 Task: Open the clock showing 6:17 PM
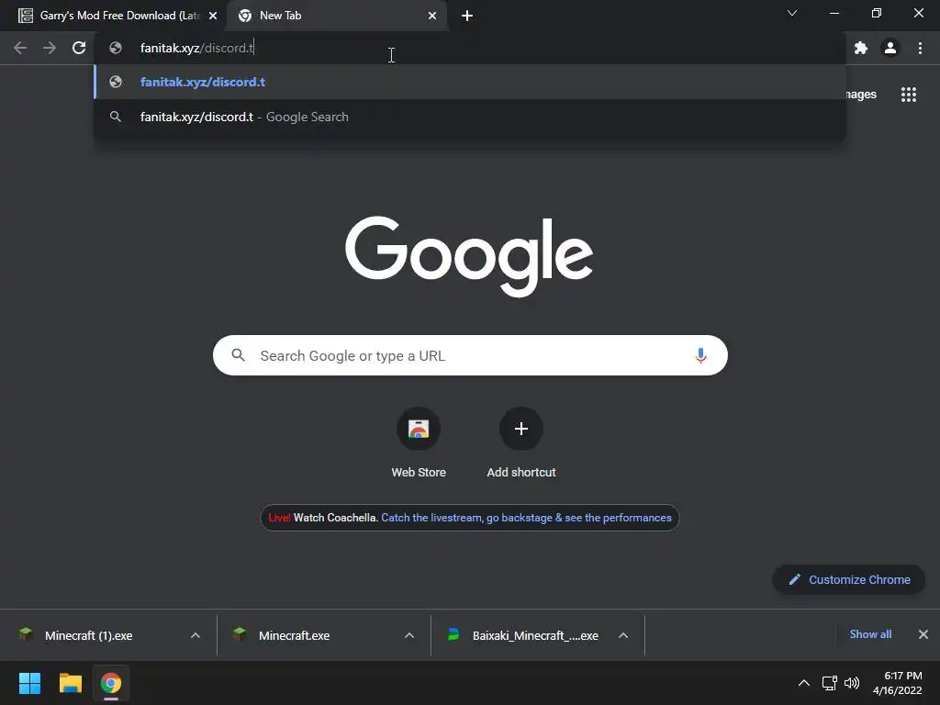click(x=898, y=683)
